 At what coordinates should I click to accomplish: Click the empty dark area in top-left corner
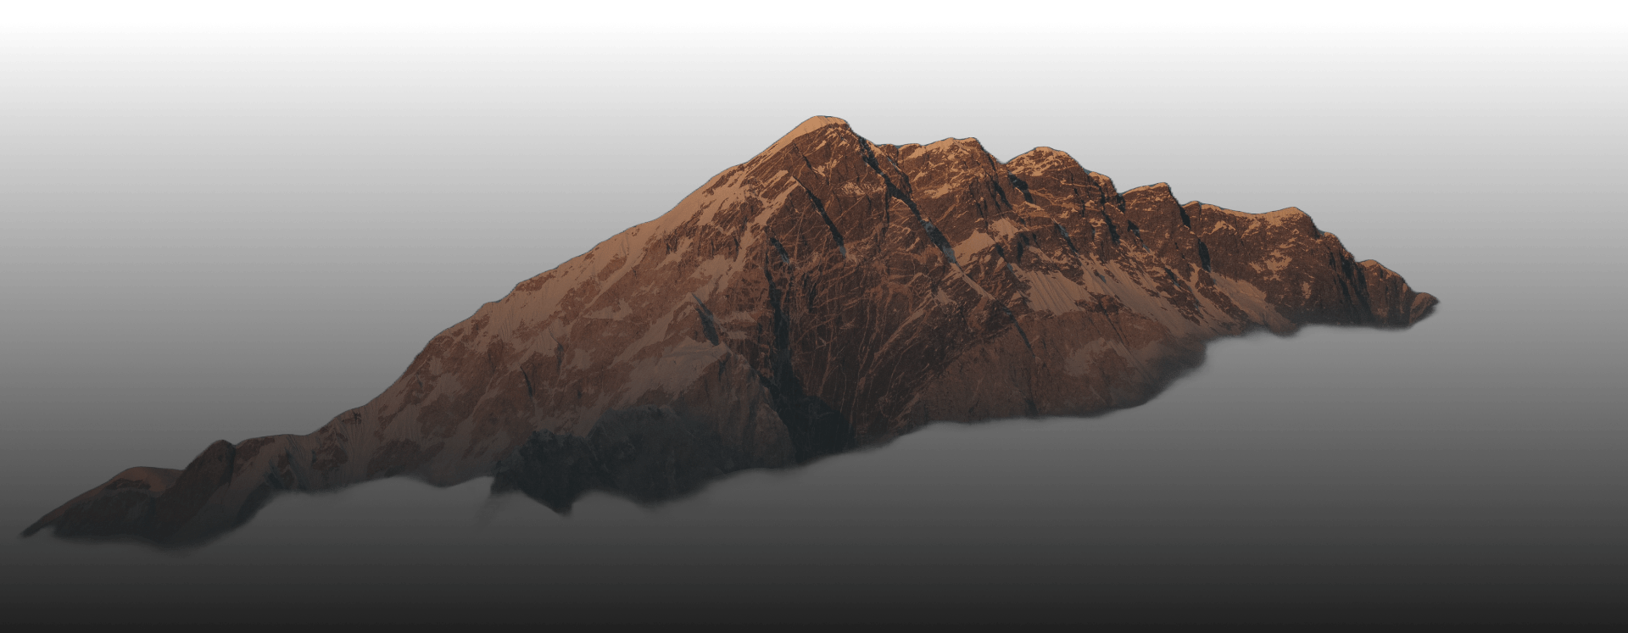(127, 102)
